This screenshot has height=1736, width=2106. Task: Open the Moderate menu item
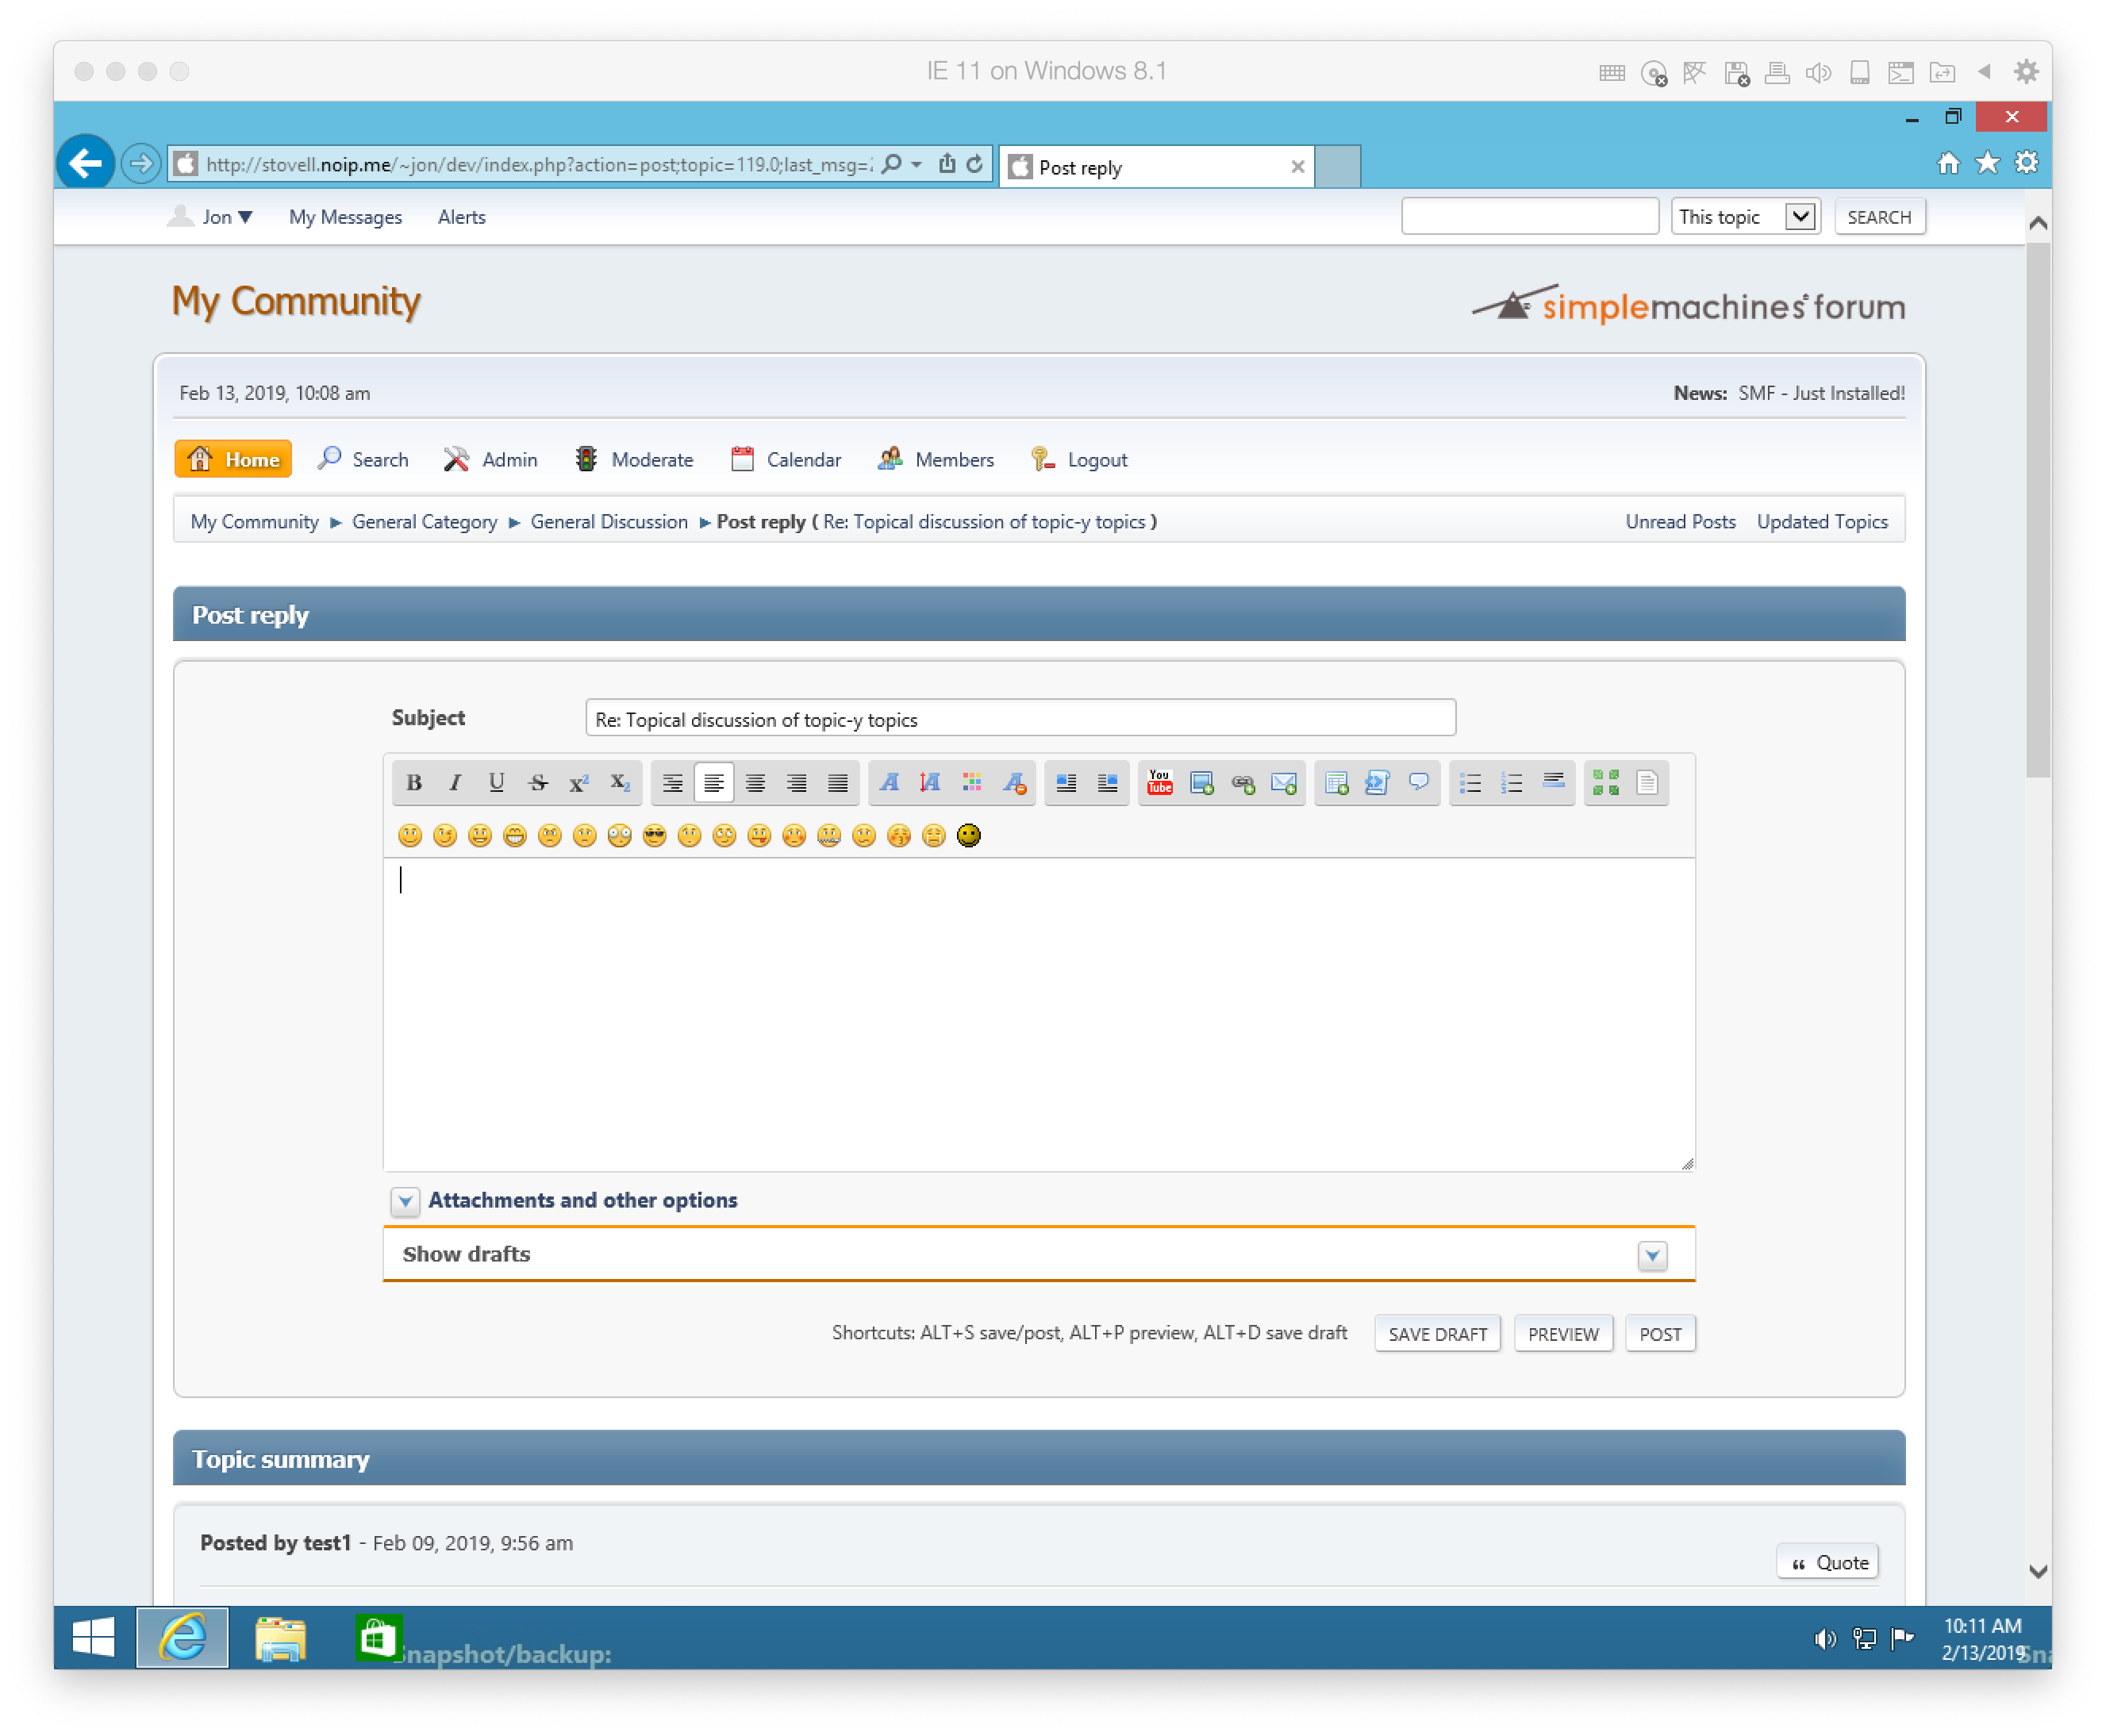point(634,459)
